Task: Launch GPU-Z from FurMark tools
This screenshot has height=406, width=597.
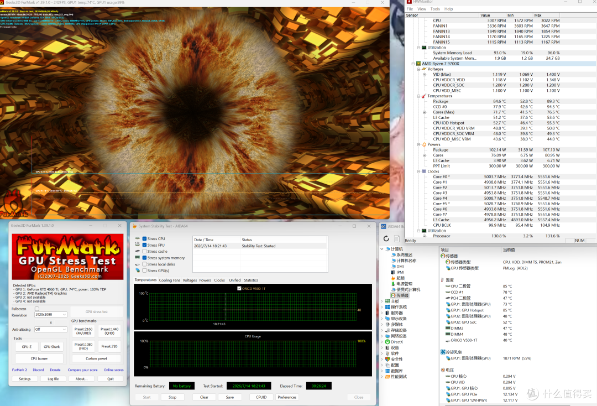Action: click(27, 347)
